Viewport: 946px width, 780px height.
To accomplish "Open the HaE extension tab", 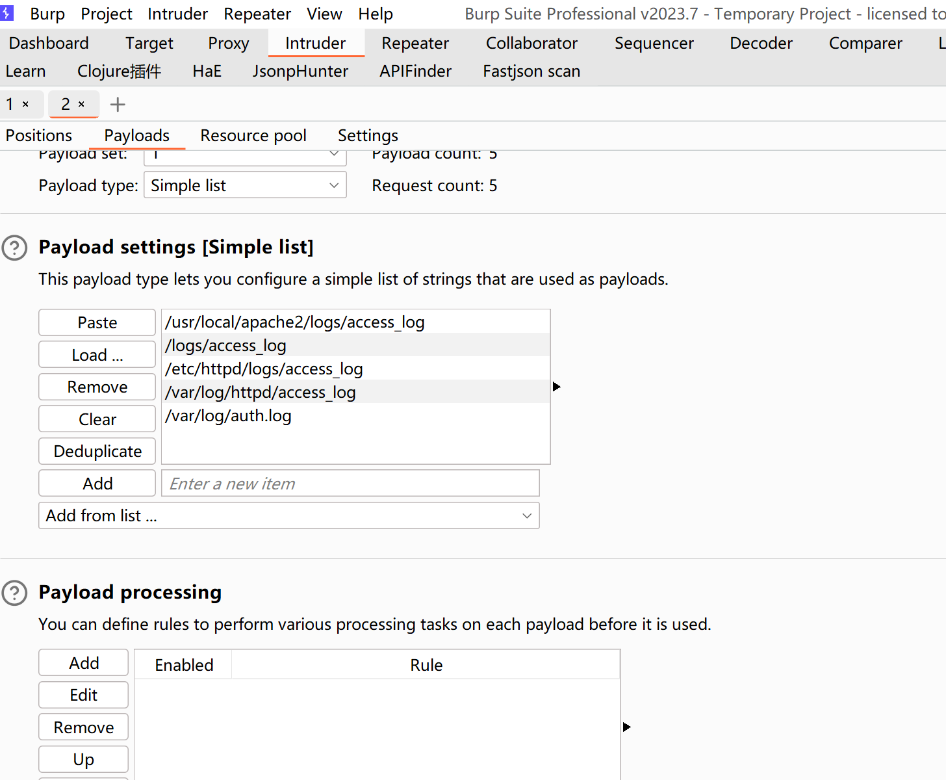I will [207, 71].
